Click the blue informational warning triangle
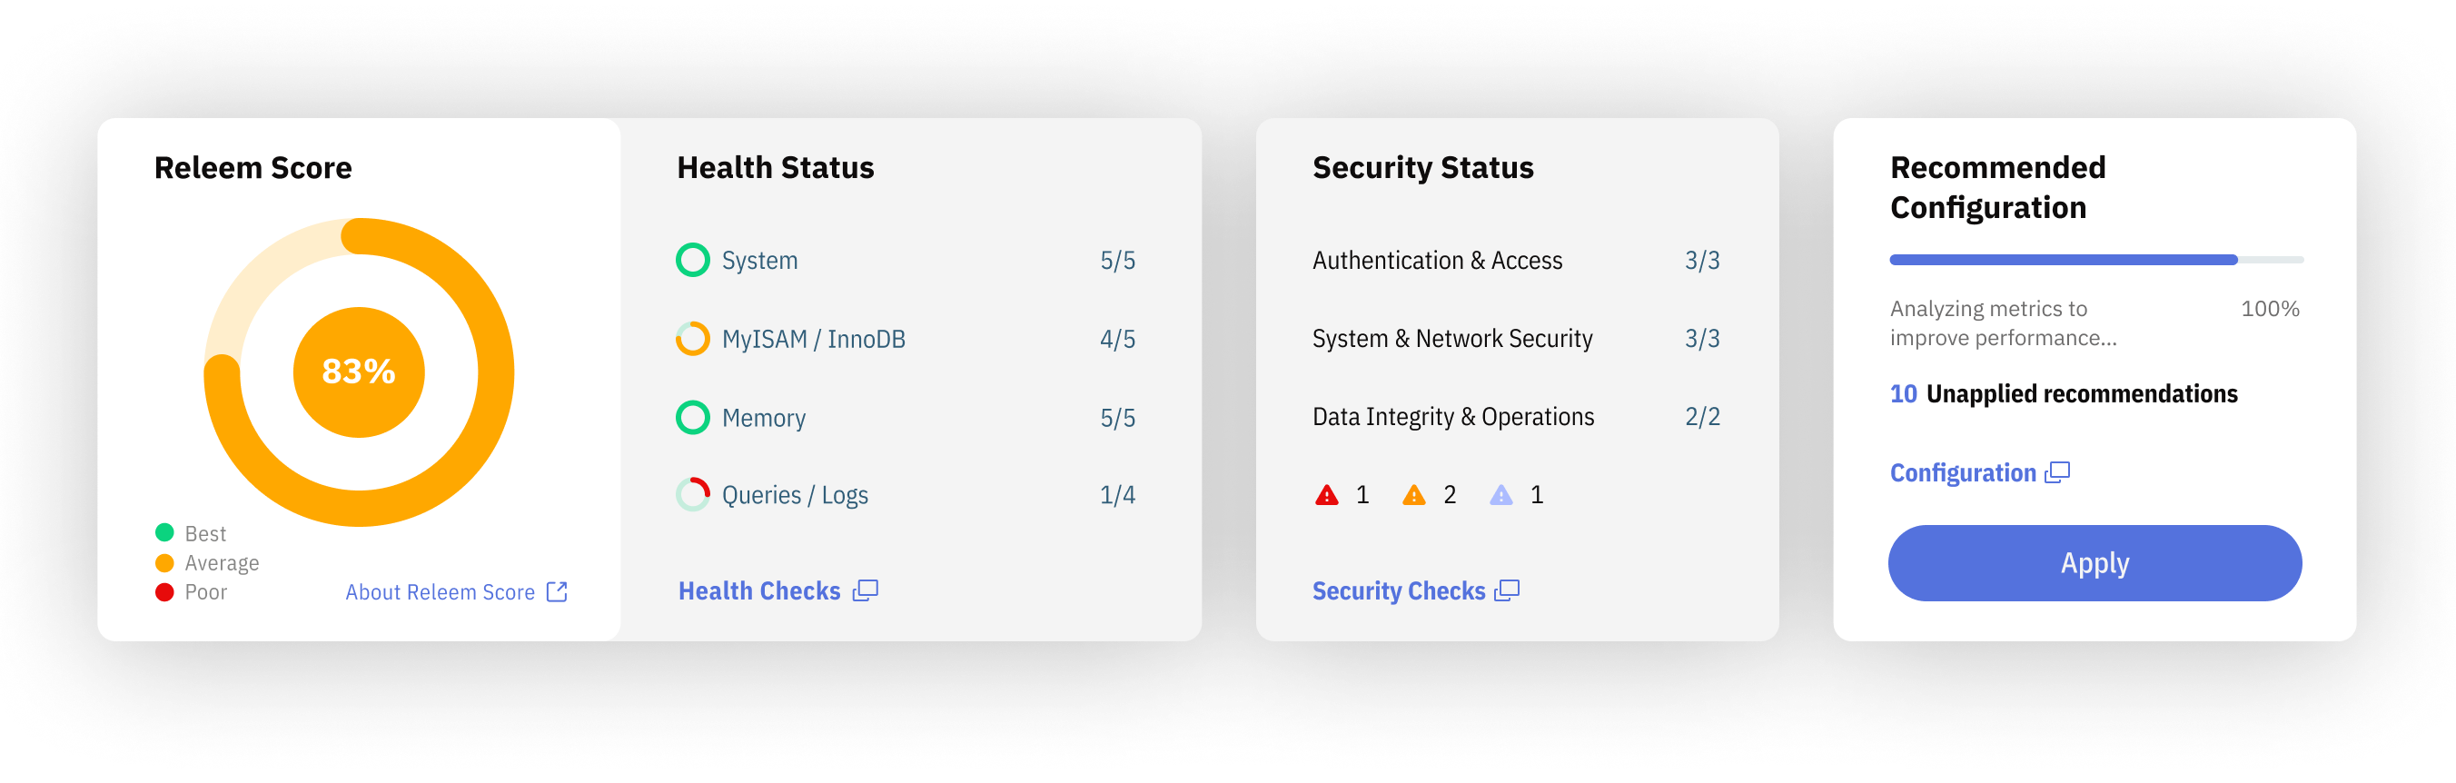The image size is (2456, 783). click(1501, 494)
